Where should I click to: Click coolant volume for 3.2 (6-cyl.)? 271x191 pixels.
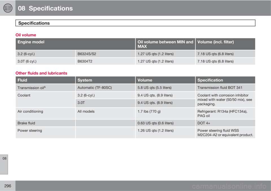click(x=165, y=95)
